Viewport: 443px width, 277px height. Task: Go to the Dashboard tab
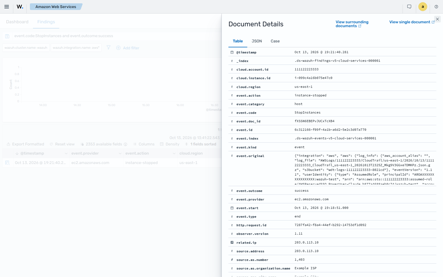pyautogui.click(x=17, y=22)
